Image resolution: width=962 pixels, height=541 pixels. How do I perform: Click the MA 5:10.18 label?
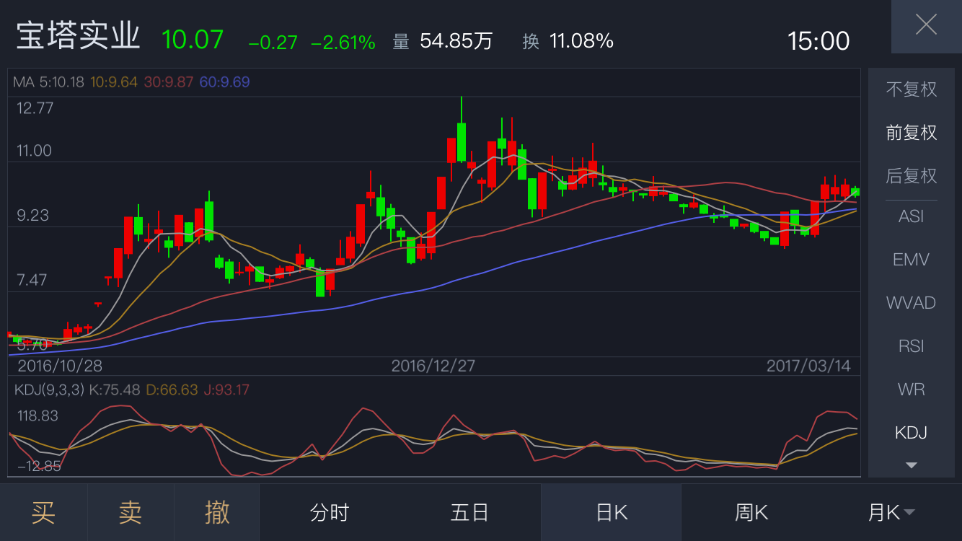(49, 82)
